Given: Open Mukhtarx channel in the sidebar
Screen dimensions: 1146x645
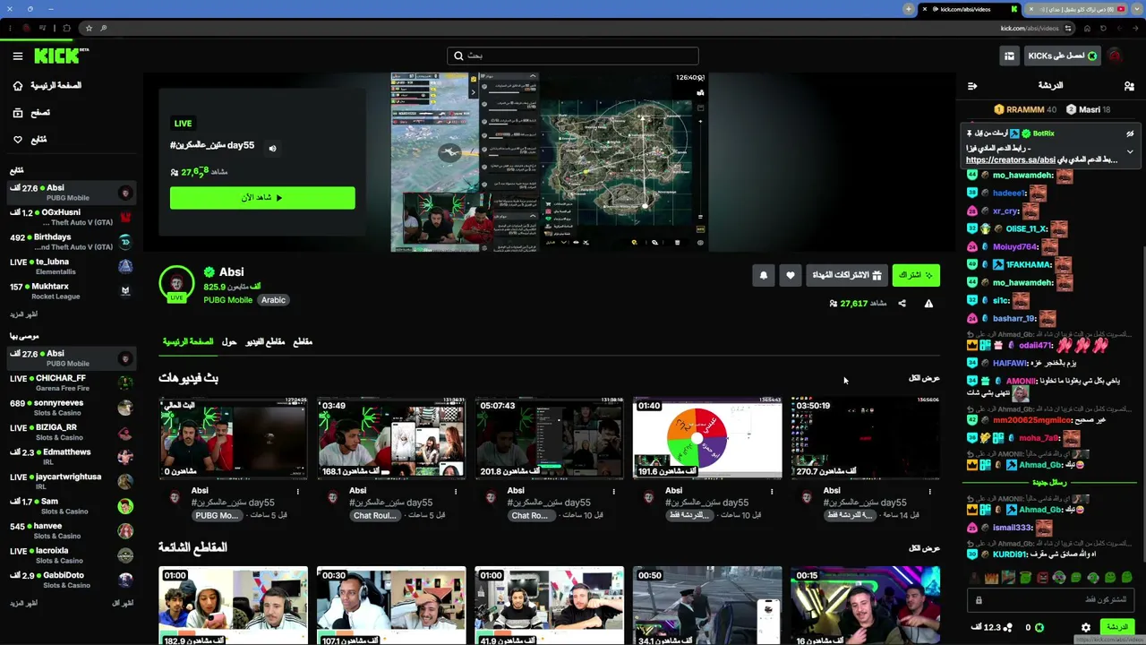Looking at the screenshot, I should 72,291.
